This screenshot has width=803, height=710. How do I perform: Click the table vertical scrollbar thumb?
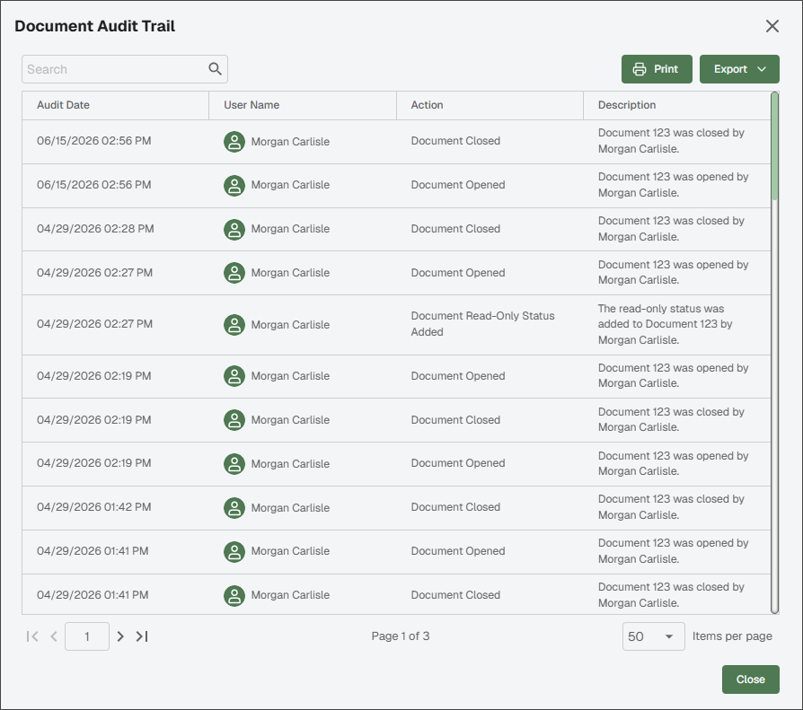(774, 146)
